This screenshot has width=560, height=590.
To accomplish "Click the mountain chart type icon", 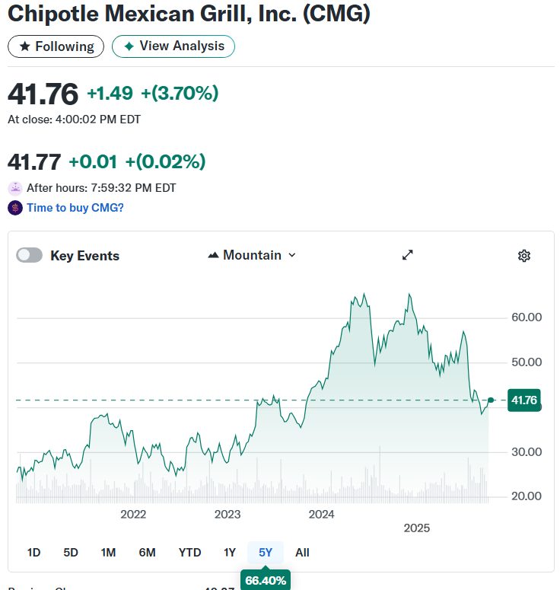I will coord(213,256).
